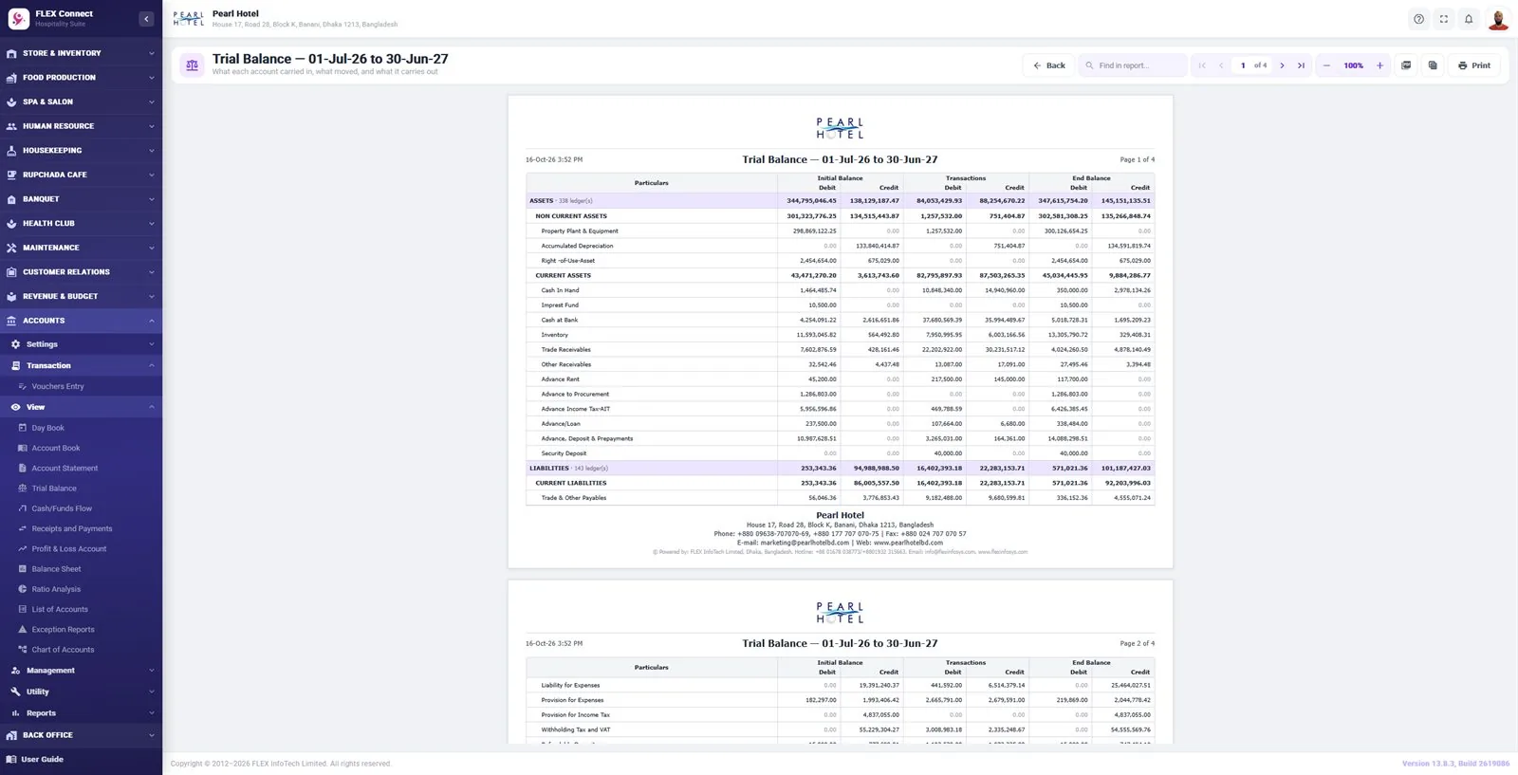The width and height of the screenshot is (1518, 775).
Task: Jump to the first report page
Action: (x=1202, y=65)
